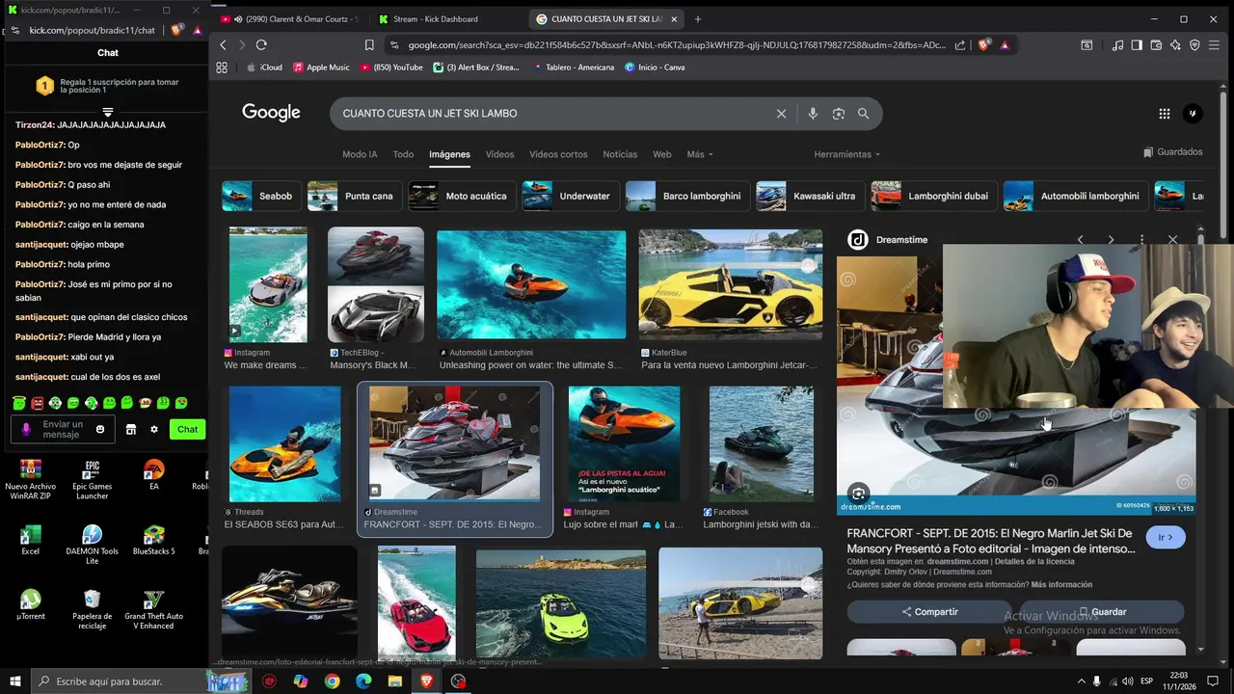Switch to Videos search tab

(499, 154)
